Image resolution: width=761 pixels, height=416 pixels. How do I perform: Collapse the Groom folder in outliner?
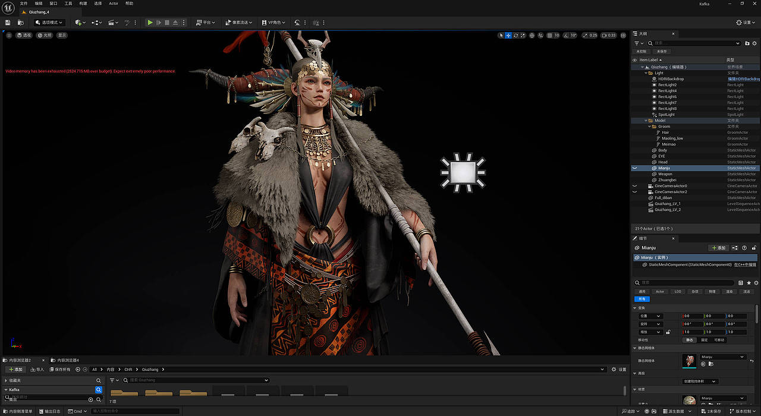[x=650, y=127]
